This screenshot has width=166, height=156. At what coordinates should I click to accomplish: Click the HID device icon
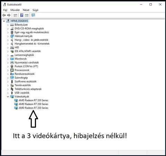[12, 47]
